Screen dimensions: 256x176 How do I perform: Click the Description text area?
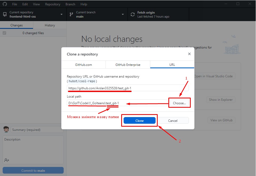click(x=33, y=150)
